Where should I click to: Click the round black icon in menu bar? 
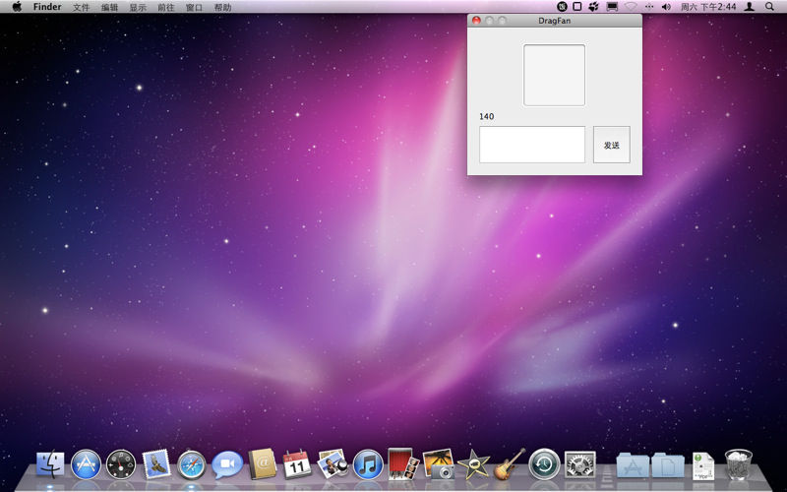(562, 7)
